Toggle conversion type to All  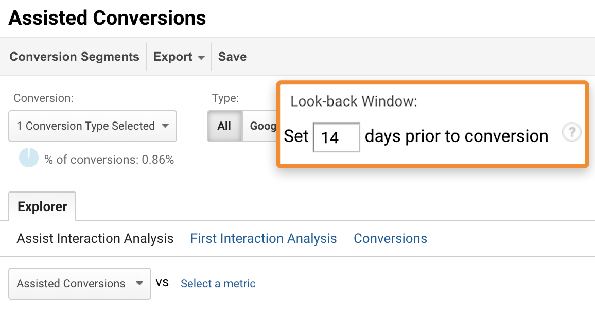tap(224, 126)
